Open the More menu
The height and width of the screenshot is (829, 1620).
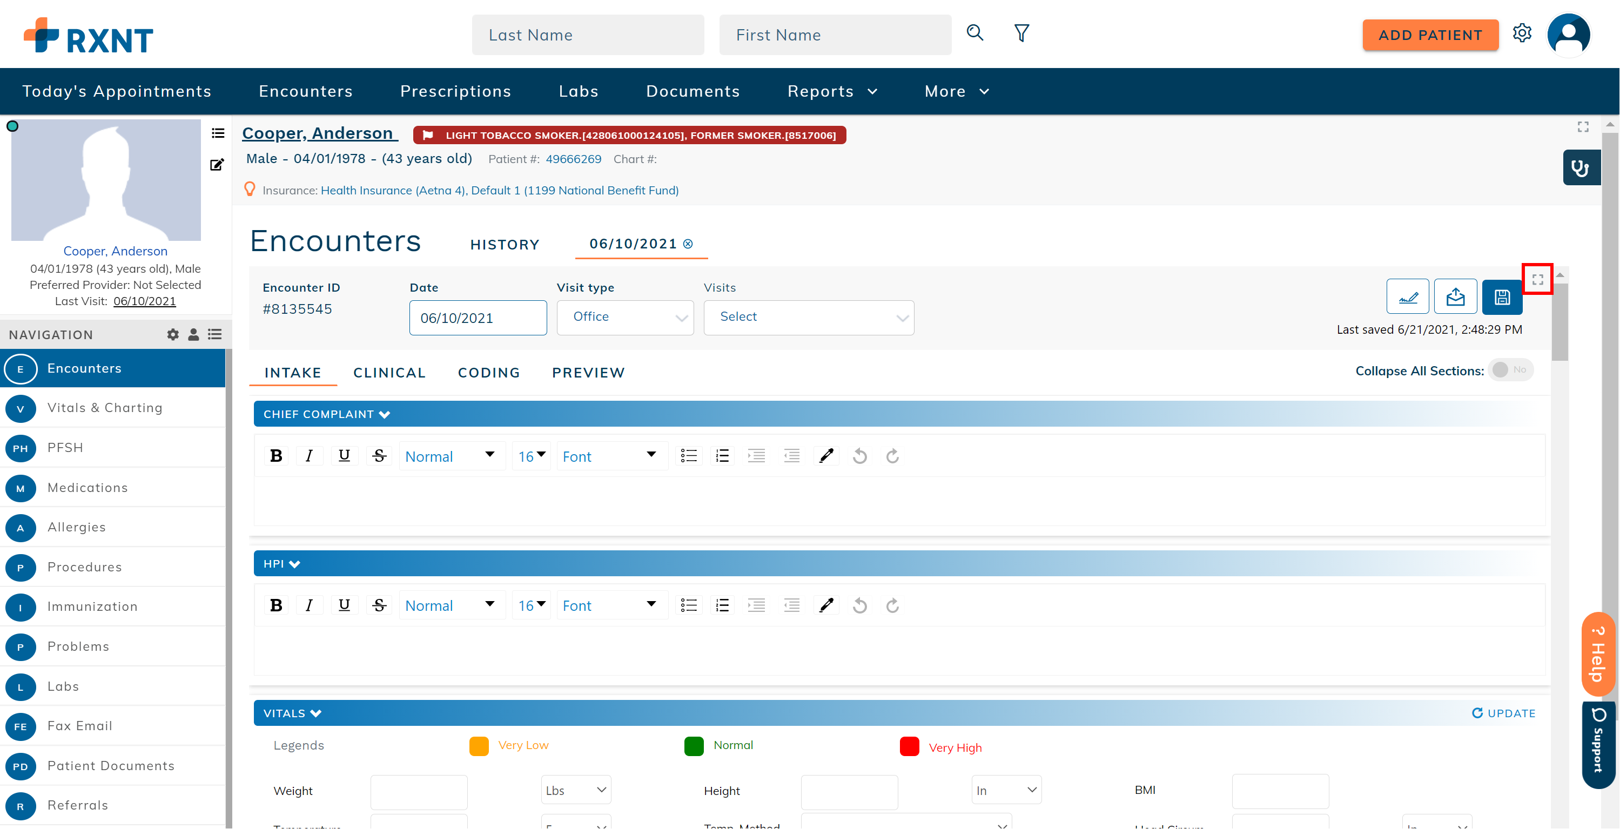pos(957,91)
